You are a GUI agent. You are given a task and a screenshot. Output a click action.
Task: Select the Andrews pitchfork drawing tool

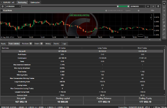pyautogui.click(x=164, y=26)
